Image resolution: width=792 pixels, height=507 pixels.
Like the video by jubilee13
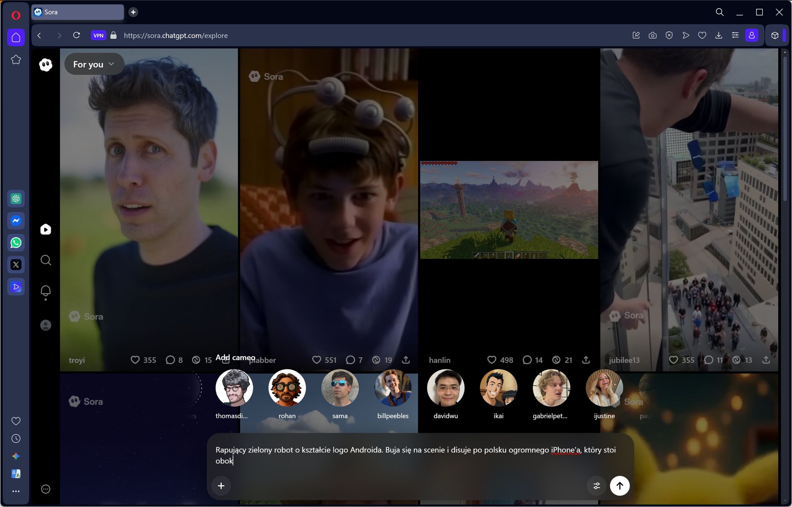(674, 360)
